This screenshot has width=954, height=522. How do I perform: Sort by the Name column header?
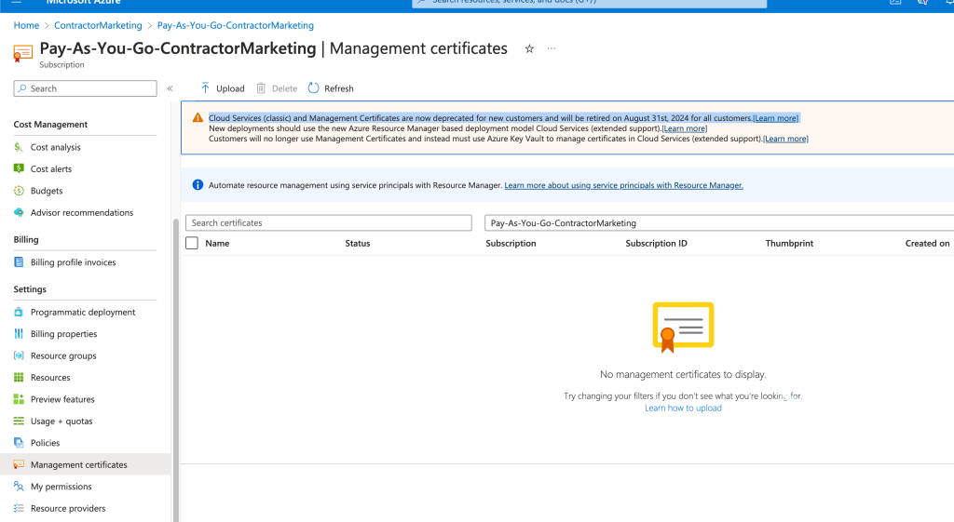(217, 243)
